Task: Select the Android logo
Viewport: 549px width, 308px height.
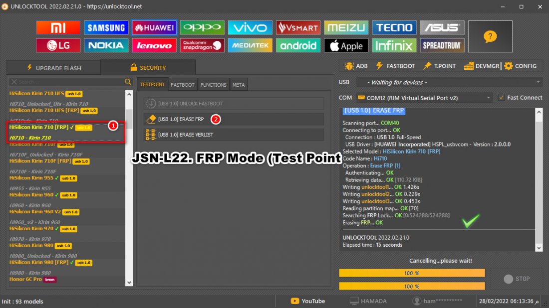Action: (298, 45)
